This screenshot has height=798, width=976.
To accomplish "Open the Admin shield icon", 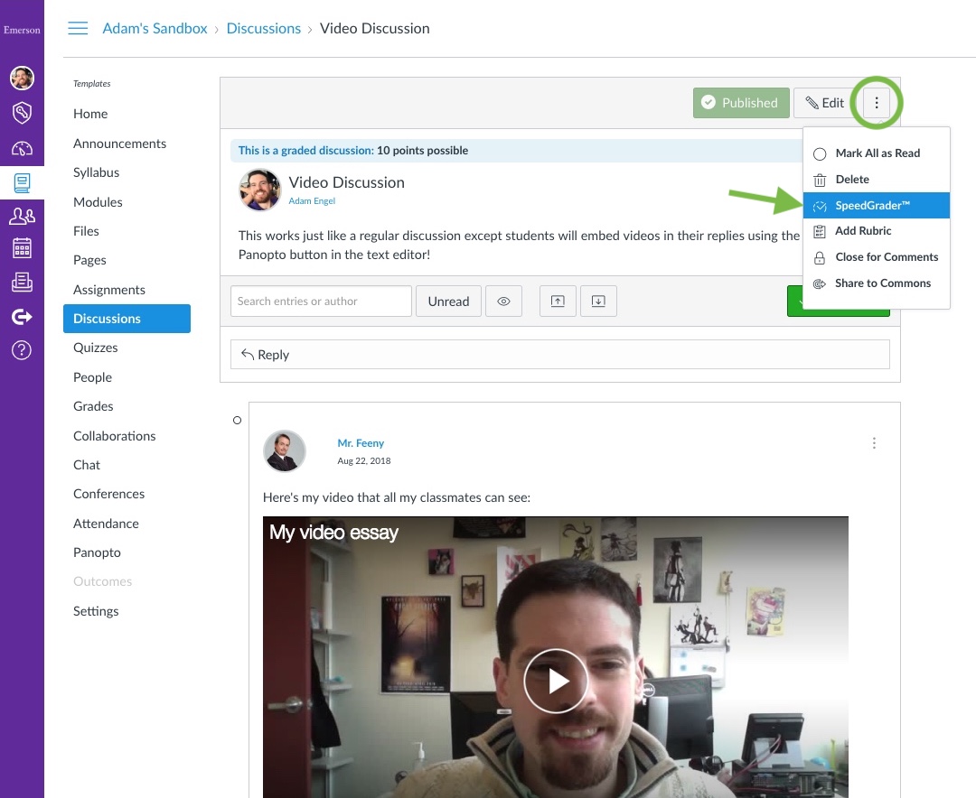I will (x=22, y=113).
